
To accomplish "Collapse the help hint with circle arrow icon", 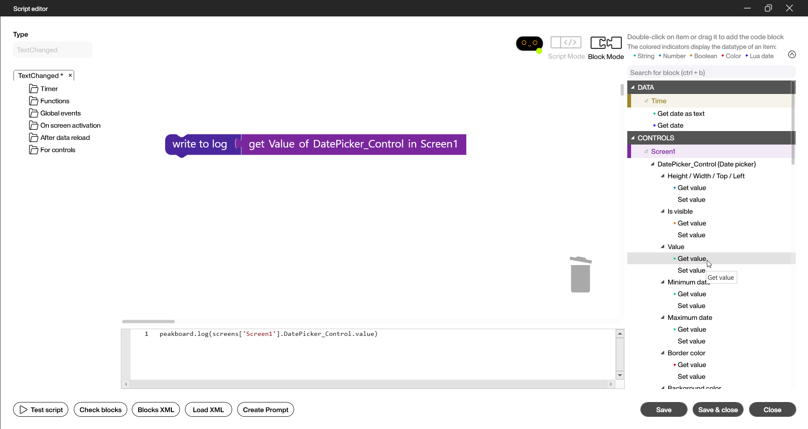I will (x=792, y=54).
